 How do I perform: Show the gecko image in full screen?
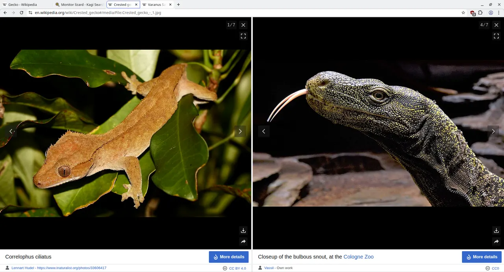[x=243, y=36]
